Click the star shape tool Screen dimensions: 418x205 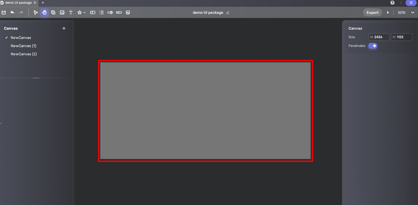click(x=79, y=13)
